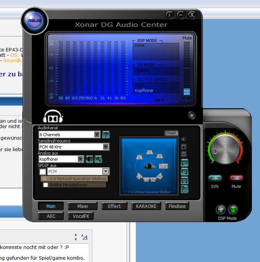This screenshot has height=262, width=260.
Task: Enable the Dolby Headphone checkbox
Action: 46,185
